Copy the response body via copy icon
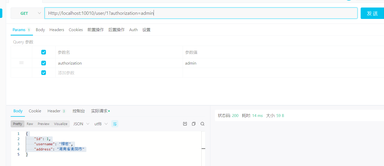This screenshot has width=384, height=166. click(194, 124)
